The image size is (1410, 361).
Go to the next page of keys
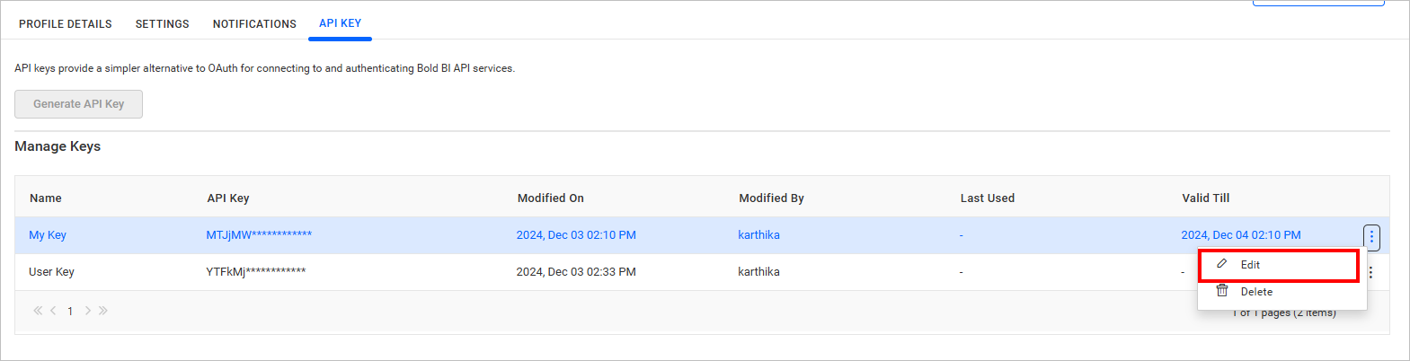pos(87,311)
